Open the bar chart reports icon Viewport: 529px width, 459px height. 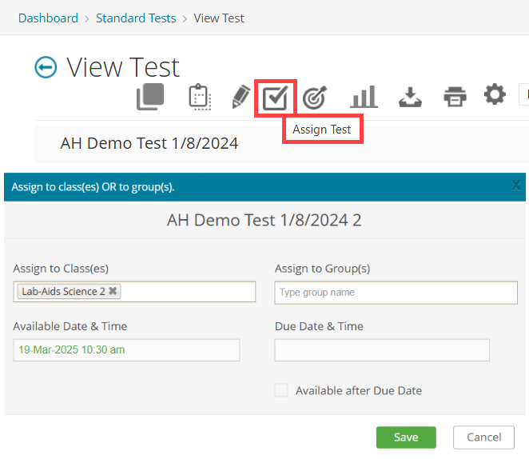pos(364,97)
